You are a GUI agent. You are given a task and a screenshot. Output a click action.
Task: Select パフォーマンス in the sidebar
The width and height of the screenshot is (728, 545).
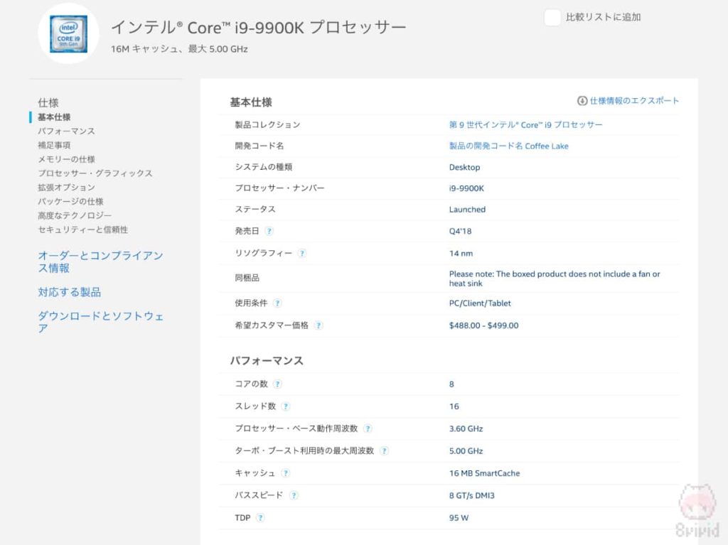click(x=66, y=131)
